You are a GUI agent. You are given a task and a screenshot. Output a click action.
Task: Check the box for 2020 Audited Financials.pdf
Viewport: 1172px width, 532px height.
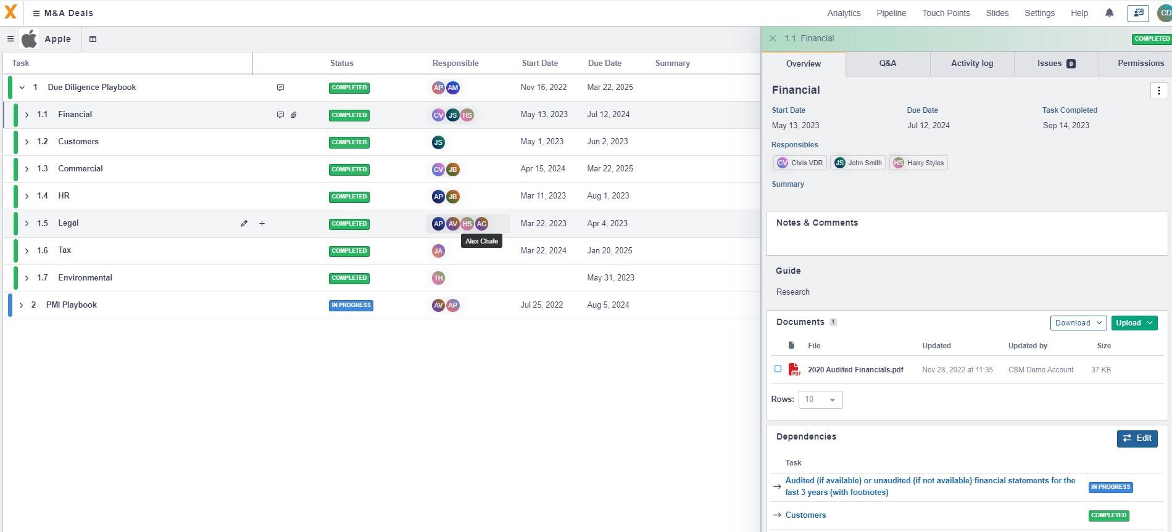(x=778, y=369)
